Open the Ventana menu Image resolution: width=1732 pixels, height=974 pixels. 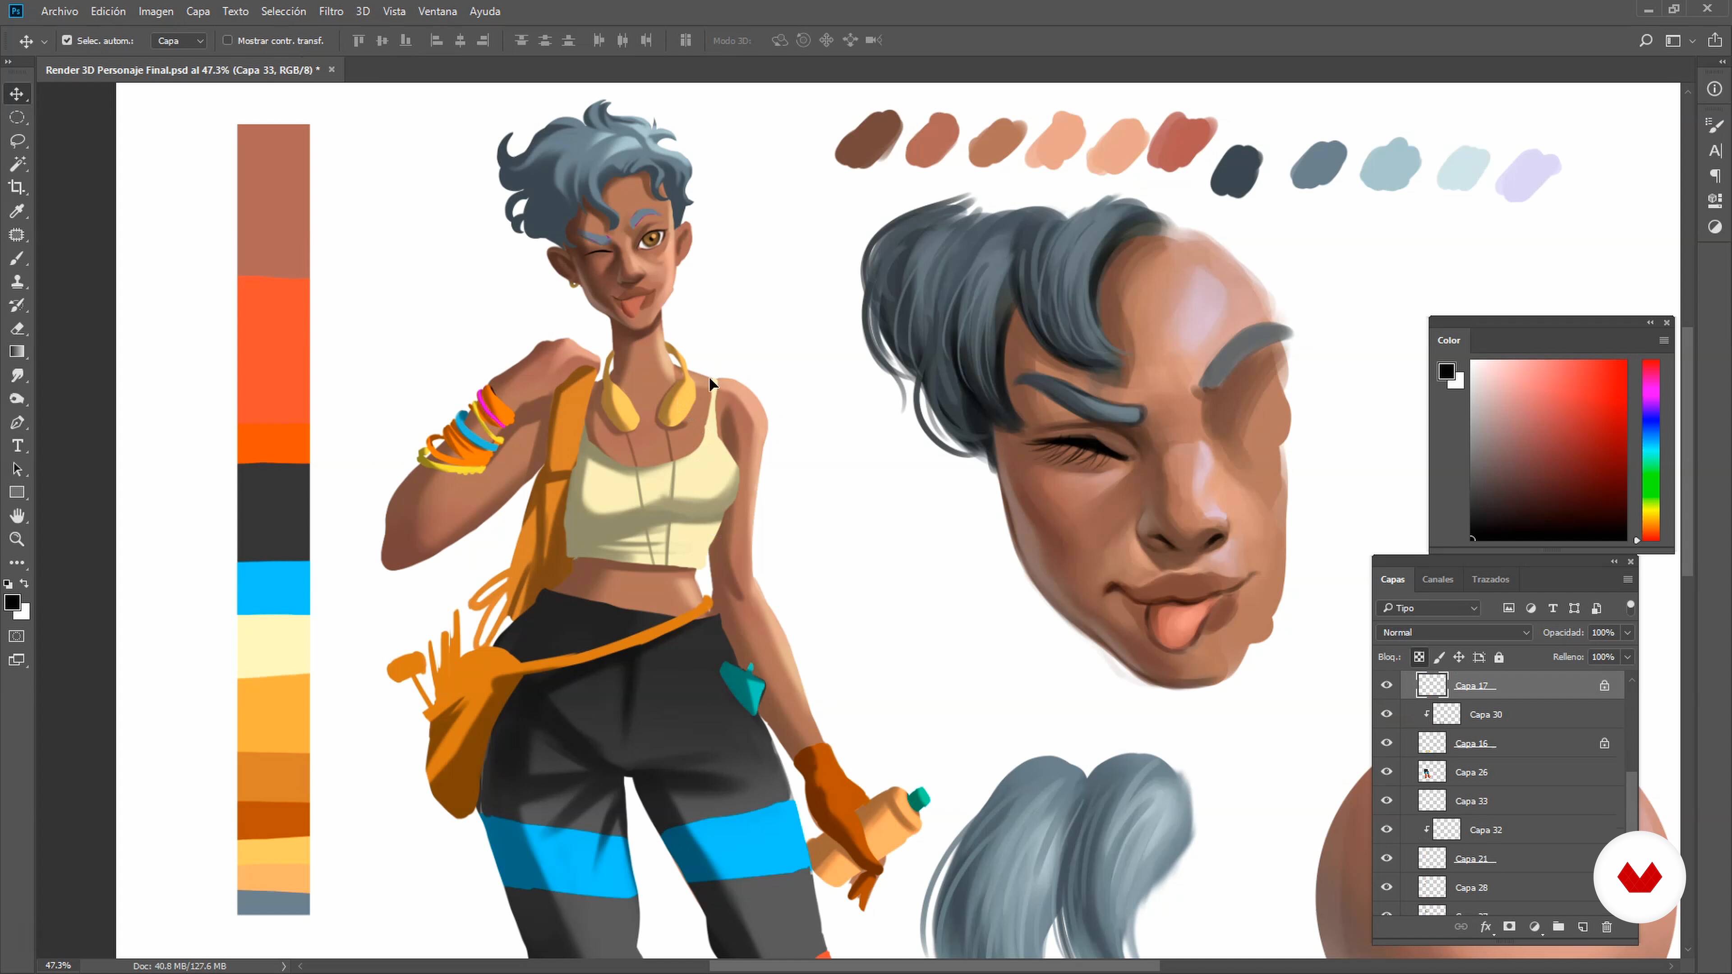(x=437, y=11)
